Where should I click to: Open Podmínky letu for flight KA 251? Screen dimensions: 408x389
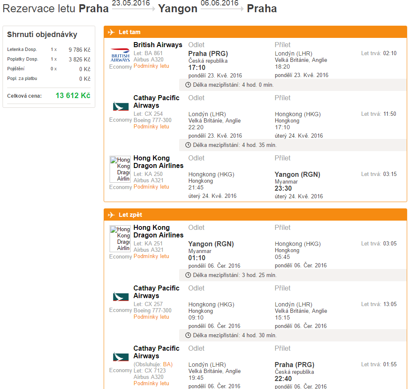click(x=151, y=256)
